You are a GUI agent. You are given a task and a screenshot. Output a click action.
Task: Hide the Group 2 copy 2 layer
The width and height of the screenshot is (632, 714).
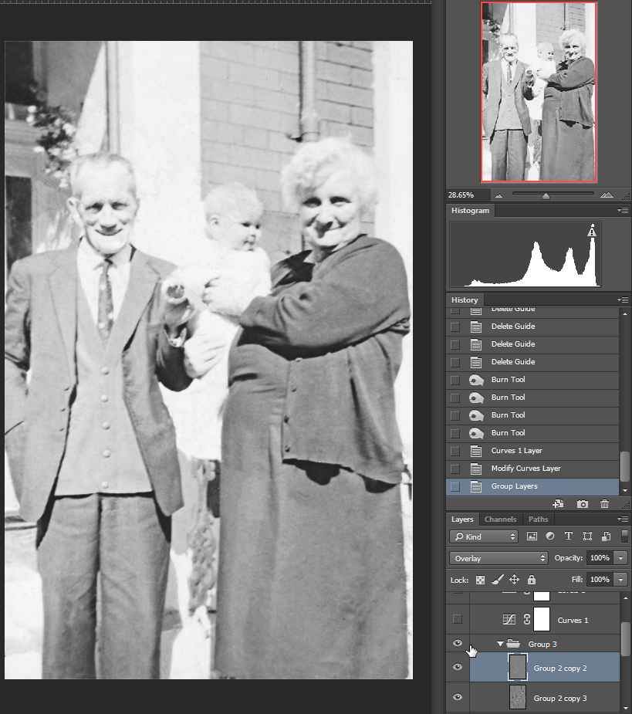(458, 667)
